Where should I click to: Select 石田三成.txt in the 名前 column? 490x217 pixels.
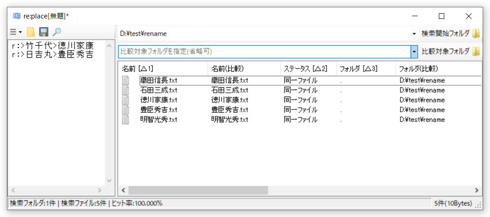click(159, 90)
